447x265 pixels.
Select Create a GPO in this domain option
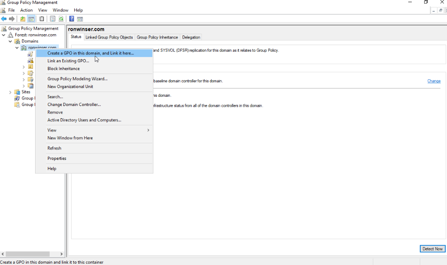pos(90,53)
